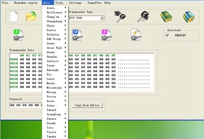Expand the Subaru submenu
This screenshot has width=204, height=139.
(55, 119)
